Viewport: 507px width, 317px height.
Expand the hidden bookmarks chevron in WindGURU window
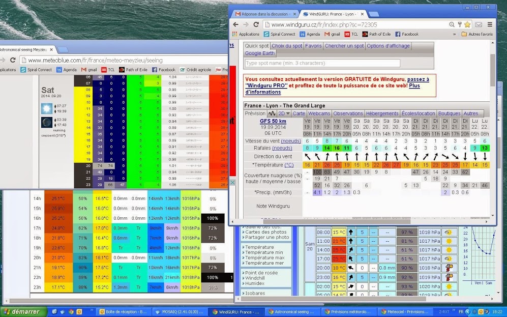454,34
